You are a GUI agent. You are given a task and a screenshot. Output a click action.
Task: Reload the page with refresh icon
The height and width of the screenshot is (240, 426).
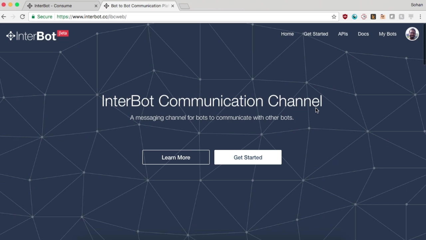(x=22, y=17)
